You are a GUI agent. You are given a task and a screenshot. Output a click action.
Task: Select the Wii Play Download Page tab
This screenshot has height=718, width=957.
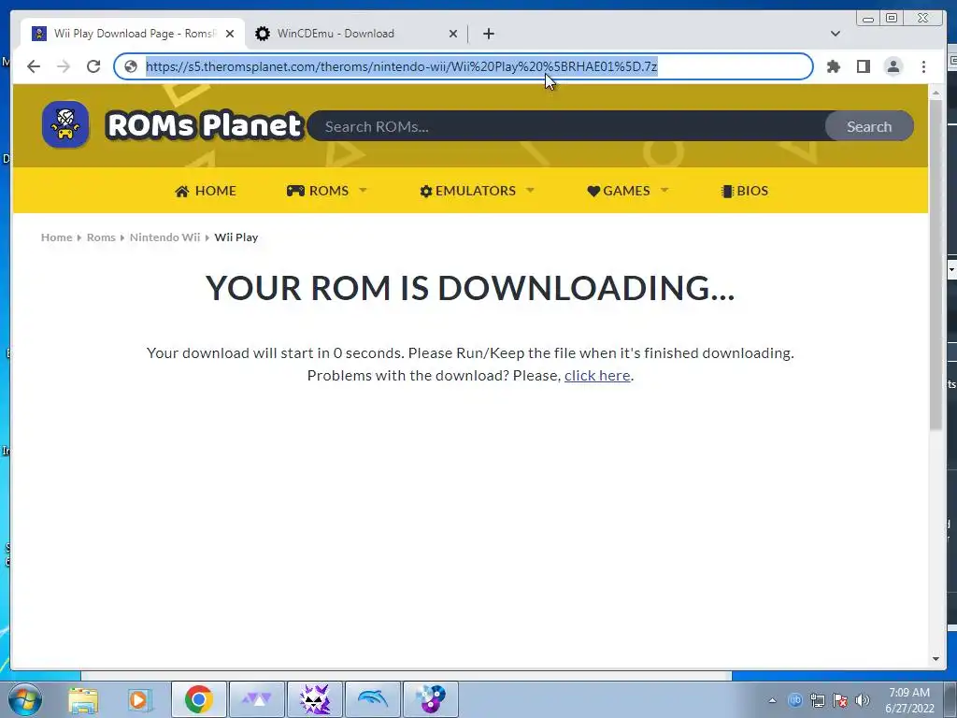tap(133, 34)
